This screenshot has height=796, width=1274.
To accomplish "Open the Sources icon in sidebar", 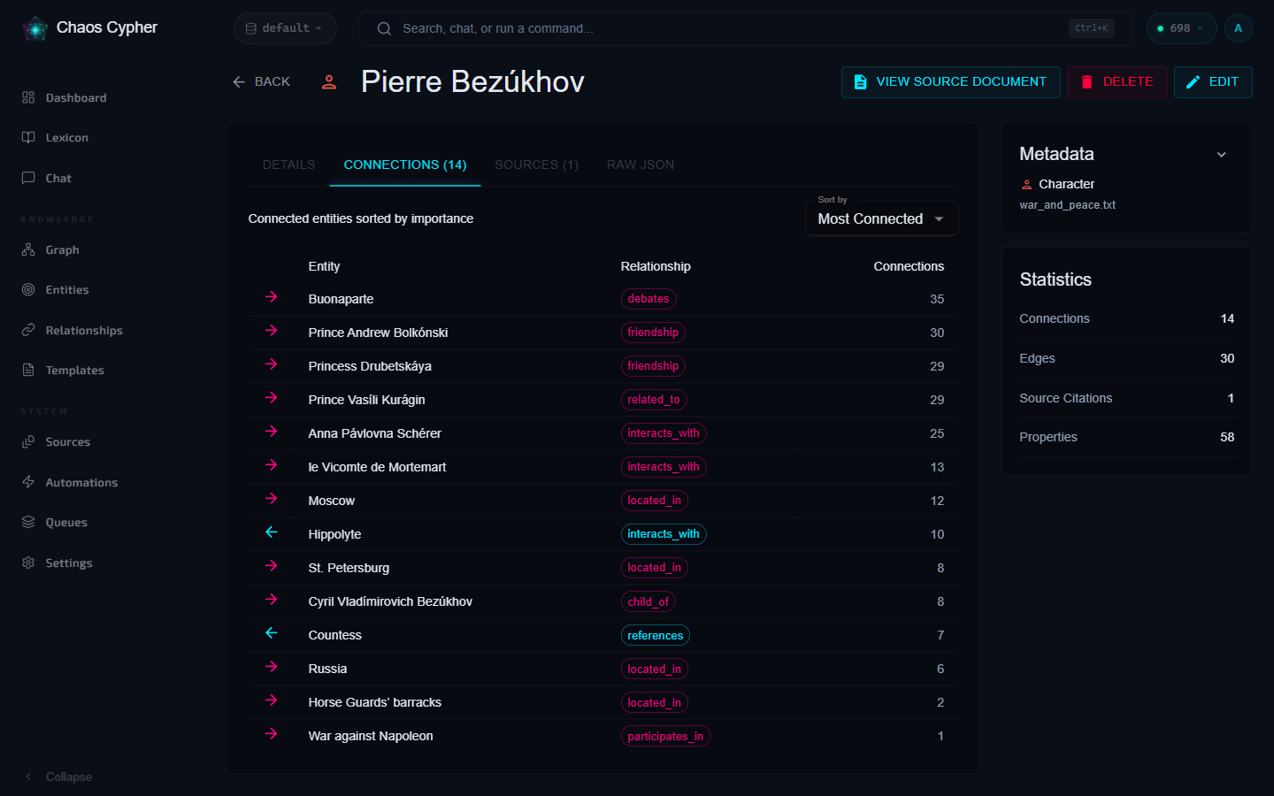I will point(28,441).
